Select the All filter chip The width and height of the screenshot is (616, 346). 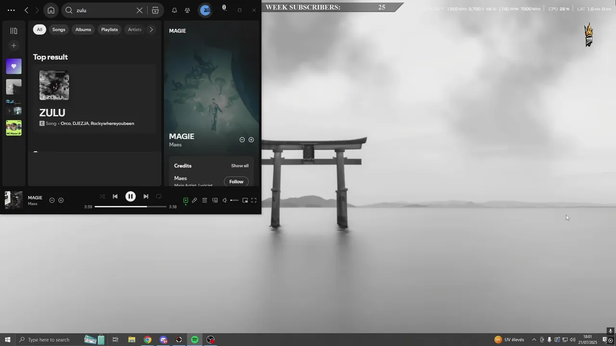pos(39,29)
